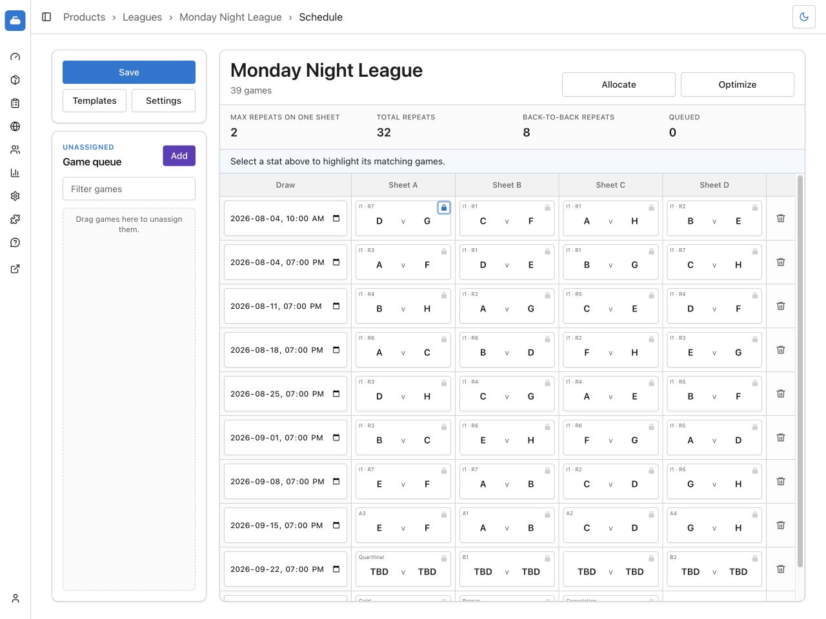Toggle lock on B v E game, first draw

point(755,208)
